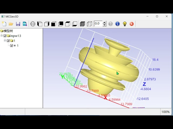
Task: Uncheck the sphere item 1 checkbox
Action: (12, 45)
